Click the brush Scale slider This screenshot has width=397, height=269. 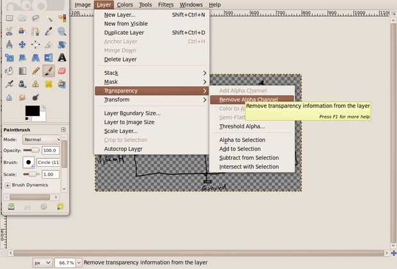(x=31, y=174)
